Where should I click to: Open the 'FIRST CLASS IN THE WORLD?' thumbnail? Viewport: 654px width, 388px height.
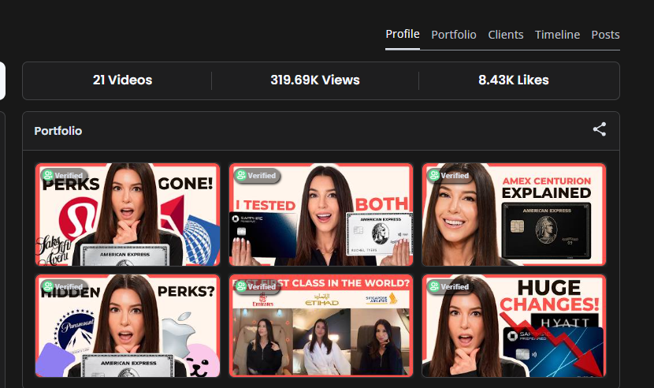pos(321,326)
